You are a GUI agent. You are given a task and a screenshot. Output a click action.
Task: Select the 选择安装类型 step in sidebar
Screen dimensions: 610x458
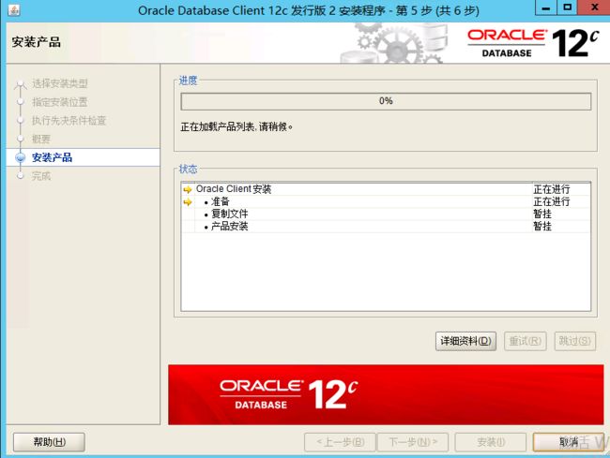pos(59,83)
